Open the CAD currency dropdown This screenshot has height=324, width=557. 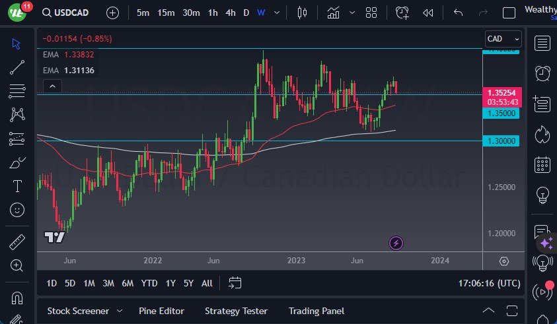coord(503,39)
